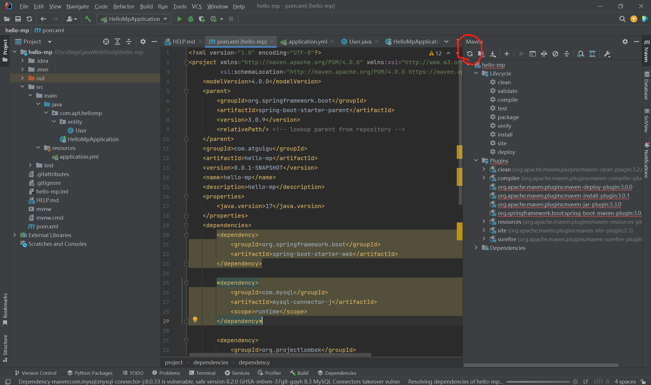651x385 pixels.
Task: Expand Dependencies node in Maven panel
Action: [x=476, y=248]
